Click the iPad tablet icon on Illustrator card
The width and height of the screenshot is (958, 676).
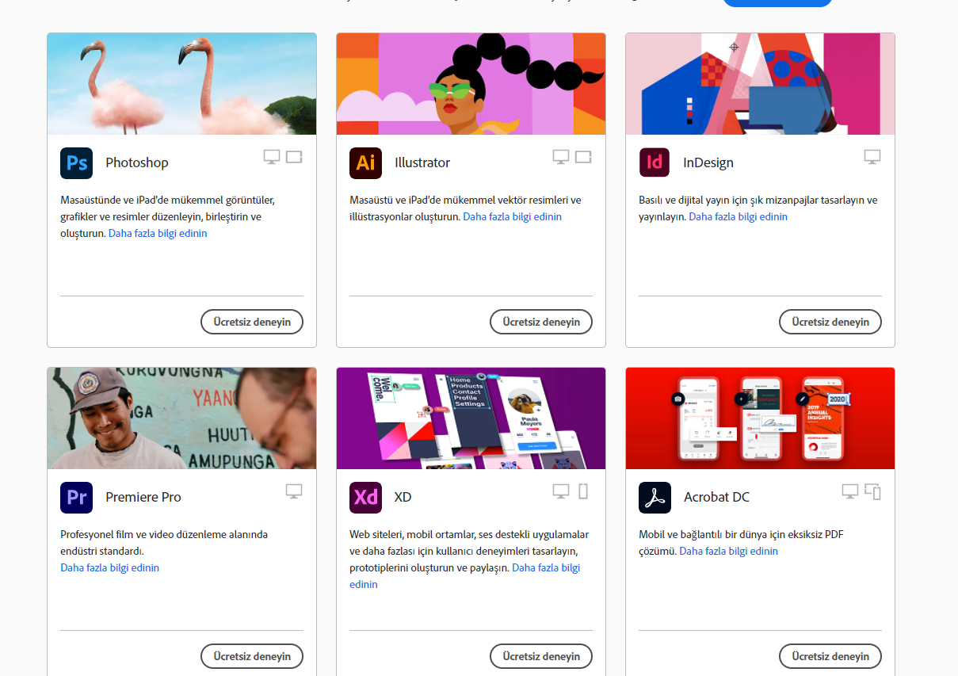coord(583,157)
